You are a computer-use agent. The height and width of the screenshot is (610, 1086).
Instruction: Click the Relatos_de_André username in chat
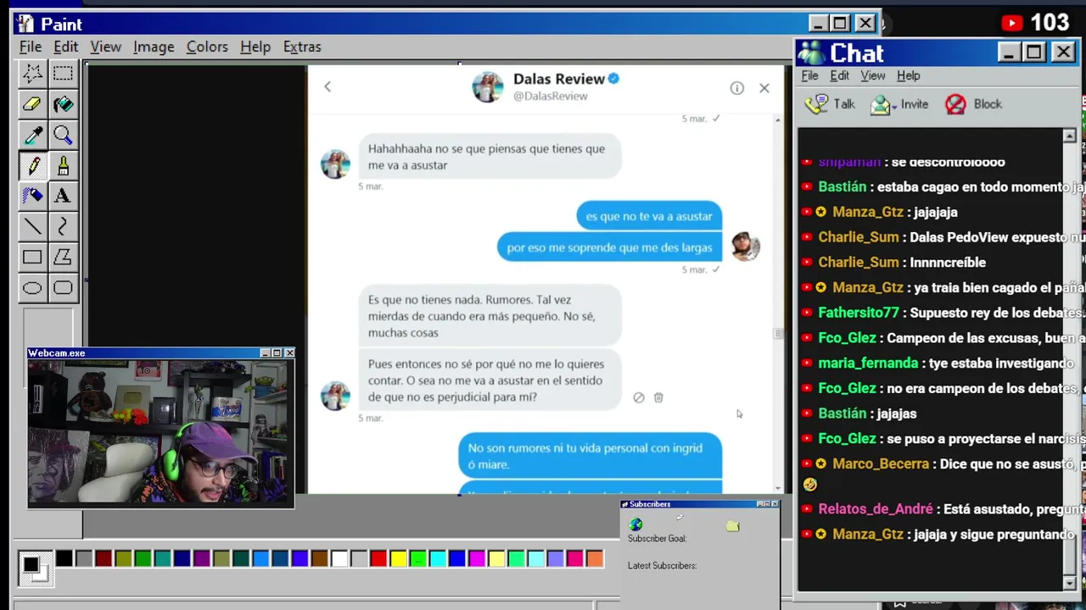tap(876, 509)
